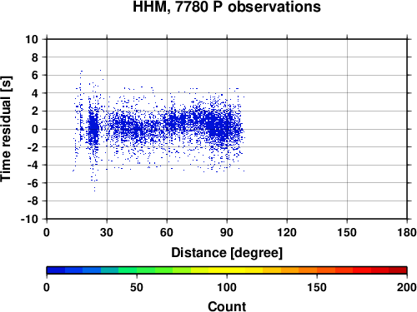The width and height of the screenshot is (417, 312).
Task: Click the y-axis tick label '-6'
Action: point(33,183)
